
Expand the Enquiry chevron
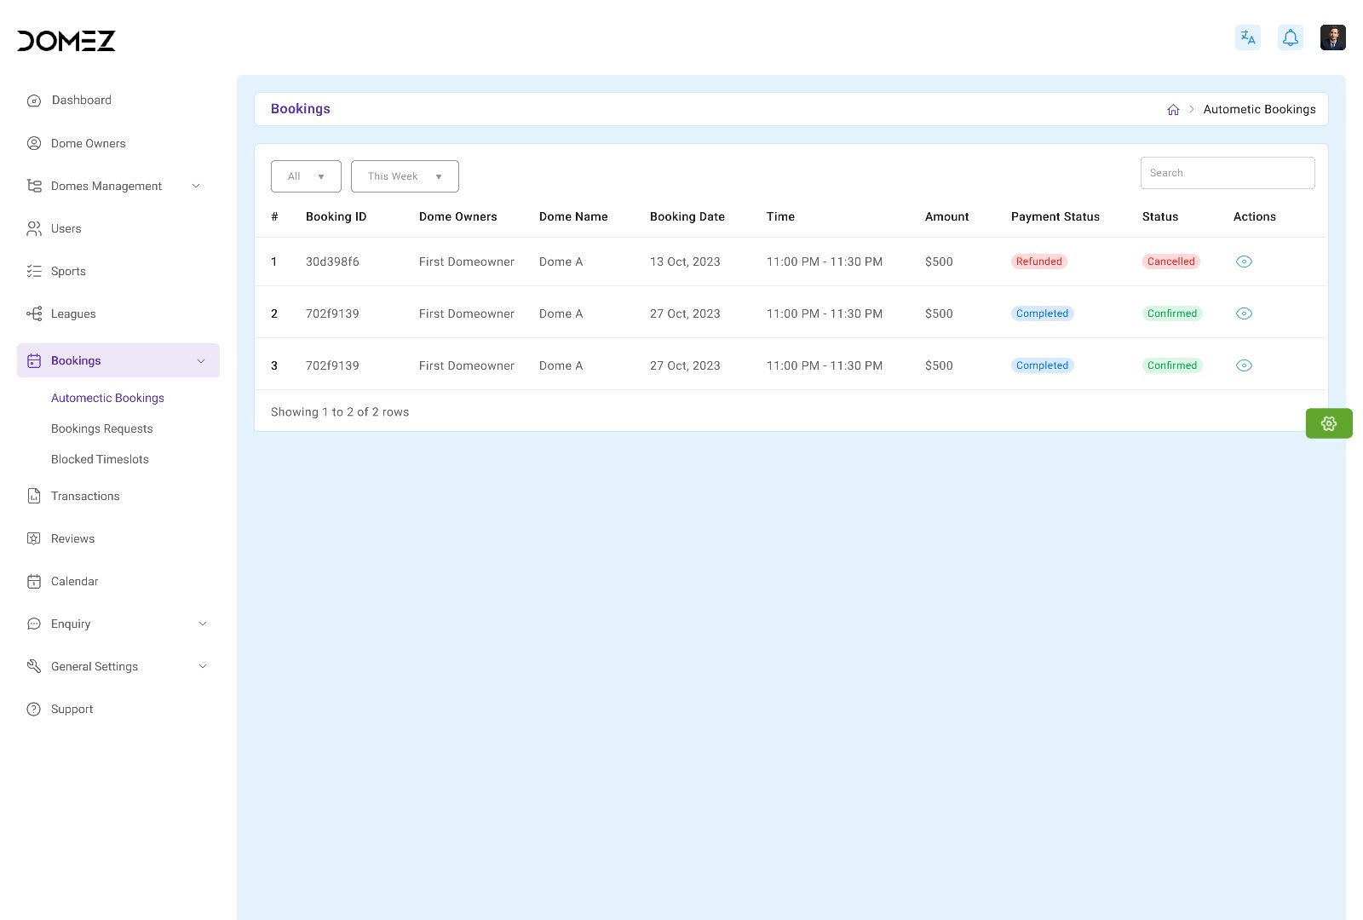coord(203,624)
